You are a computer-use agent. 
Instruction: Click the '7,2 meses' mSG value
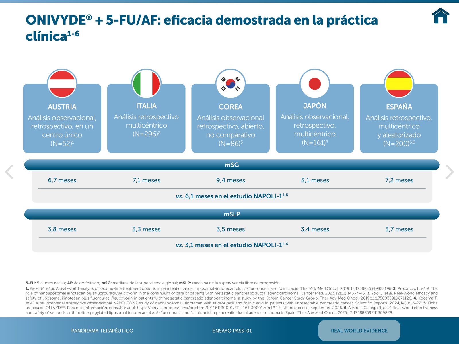click(x=399, y=180)
